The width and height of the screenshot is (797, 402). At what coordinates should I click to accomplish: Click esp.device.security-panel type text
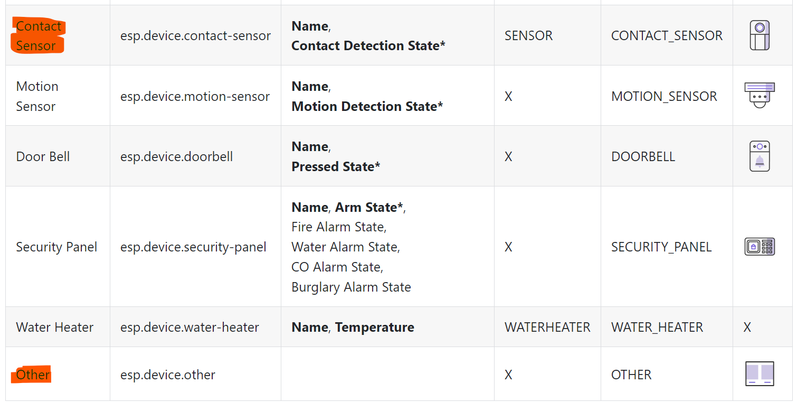click(193, 247)
